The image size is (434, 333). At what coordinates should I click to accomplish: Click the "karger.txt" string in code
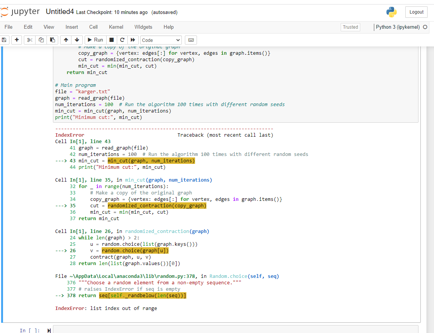[x=93, y=91]
